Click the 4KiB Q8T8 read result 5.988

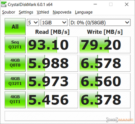(52, 63)
